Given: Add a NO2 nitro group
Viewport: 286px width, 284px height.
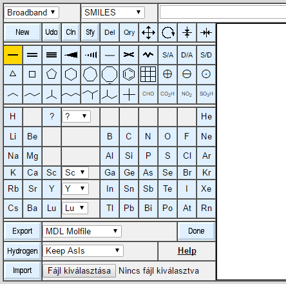Looking at the screenshot, I should point(187,94).
